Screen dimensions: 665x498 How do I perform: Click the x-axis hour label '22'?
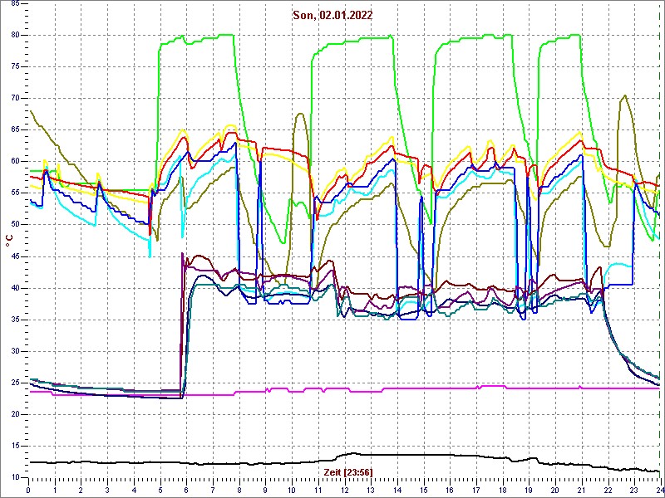pos(608,490)
